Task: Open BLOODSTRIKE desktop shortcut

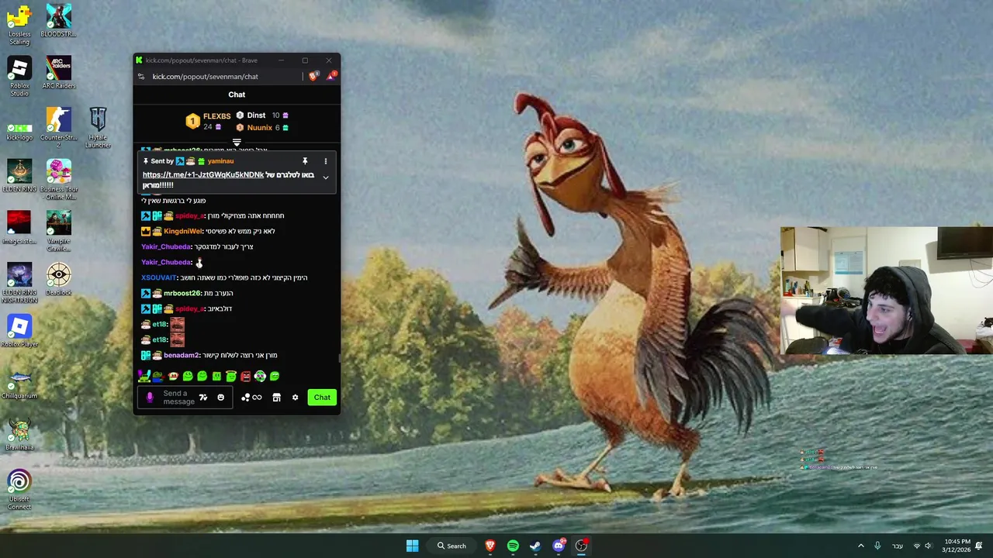Action: [58, 21]
